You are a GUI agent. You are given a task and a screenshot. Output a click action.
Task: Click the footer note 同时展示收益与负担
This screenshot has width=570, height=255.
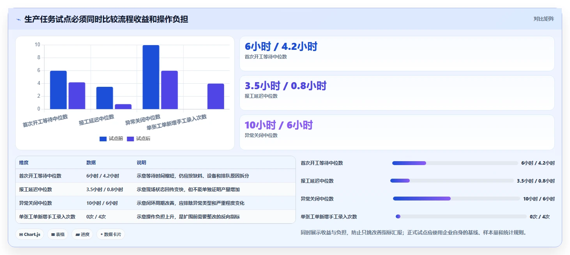point(414,233)
